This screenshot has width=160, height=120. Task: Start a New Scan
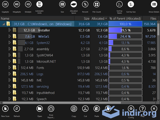pos(5,109)
